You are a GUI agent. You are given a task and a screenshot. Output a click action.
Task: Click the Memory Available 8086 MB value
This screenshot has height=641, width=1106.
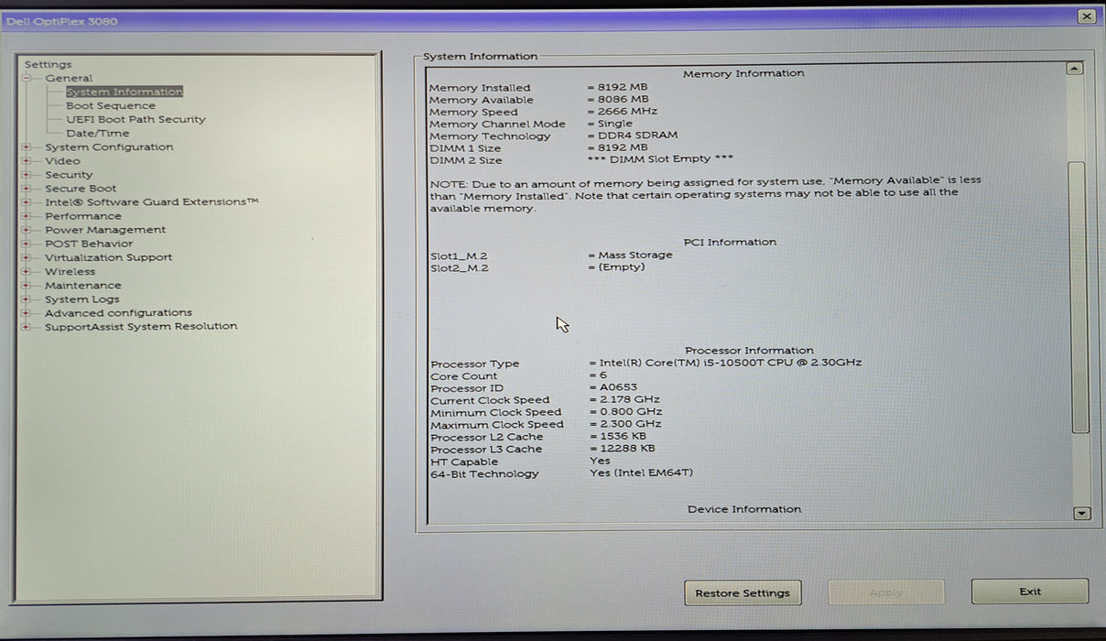(623, 100)
